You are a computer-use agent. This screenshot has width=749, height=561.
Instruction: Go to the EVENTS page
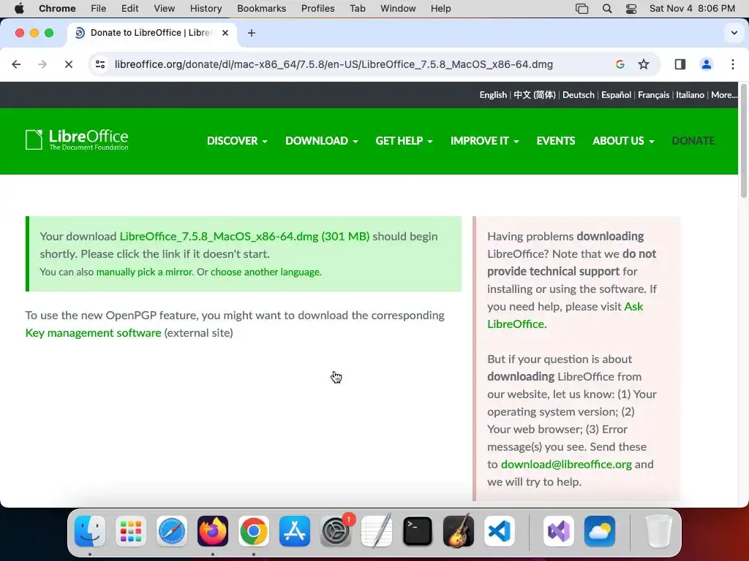click(x=556, y=141)
